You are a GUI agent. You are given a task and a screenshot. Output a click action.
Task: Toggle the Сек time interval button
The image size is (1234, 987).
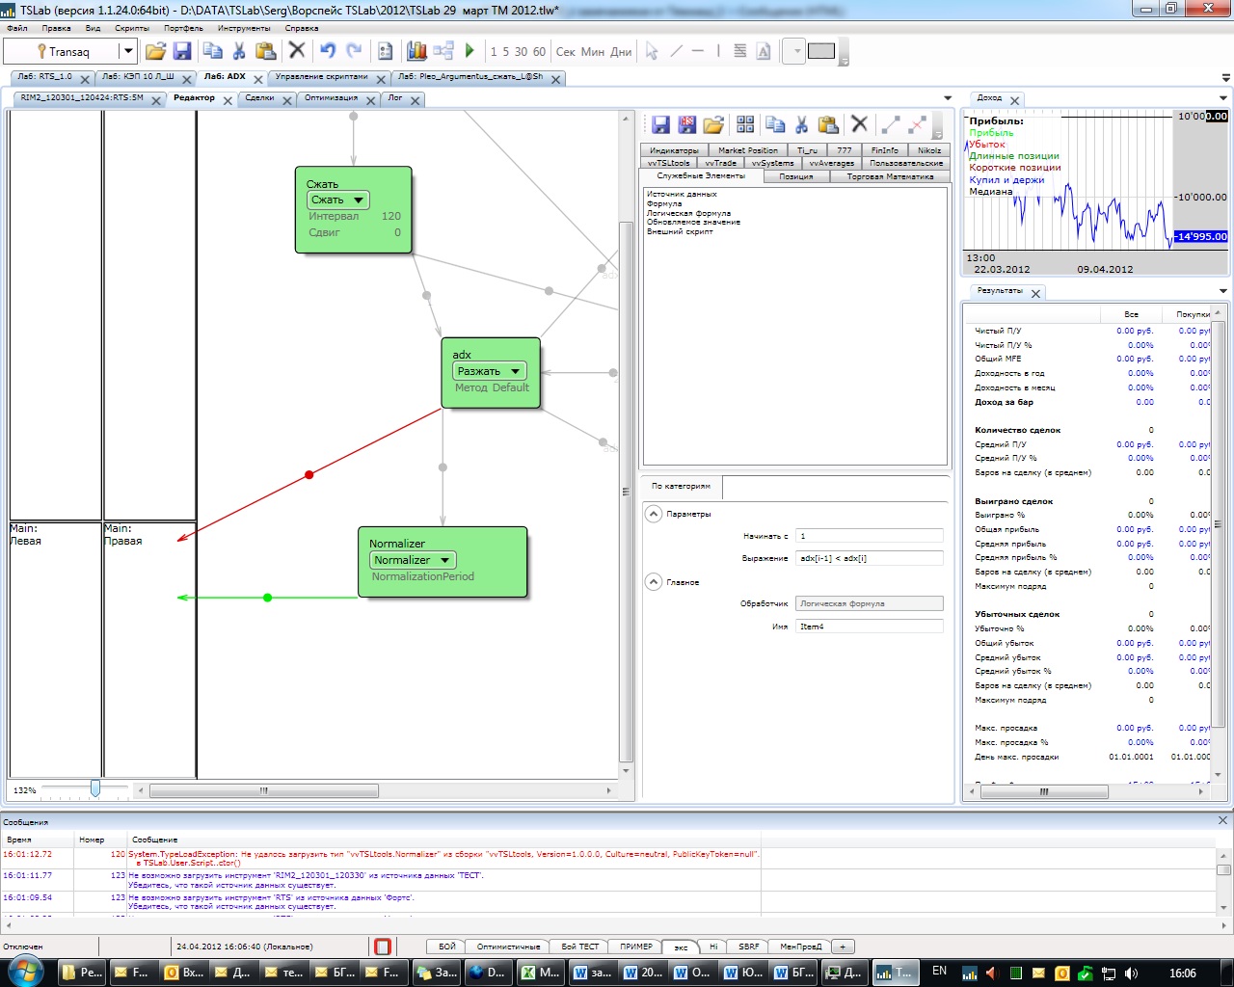coord(565,52)
